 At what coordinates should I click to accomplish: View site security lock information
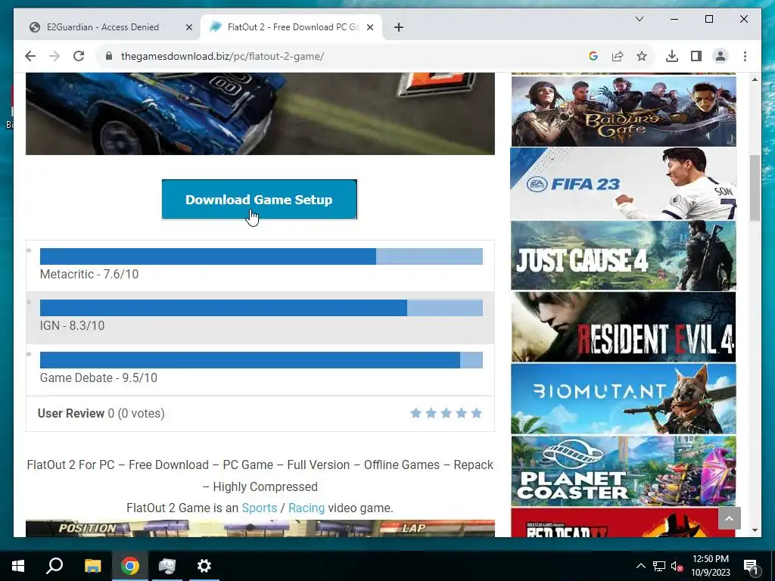109,56
